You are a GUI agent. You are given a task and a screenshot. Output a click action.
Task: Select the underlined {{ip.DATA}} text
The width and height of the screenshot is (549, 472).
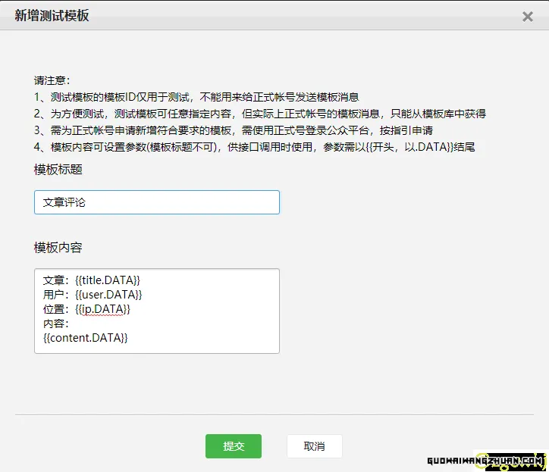click(x=102, y=309)
